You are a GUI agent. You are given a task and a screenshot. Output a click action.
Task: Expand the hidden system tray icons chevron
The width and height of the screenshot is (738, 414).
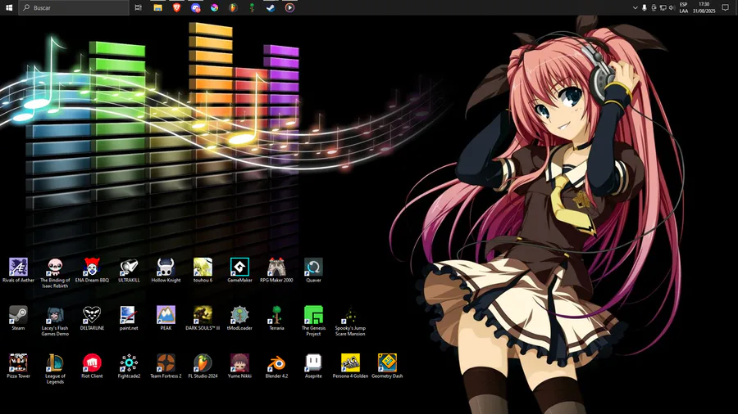[x=635, y=7]
